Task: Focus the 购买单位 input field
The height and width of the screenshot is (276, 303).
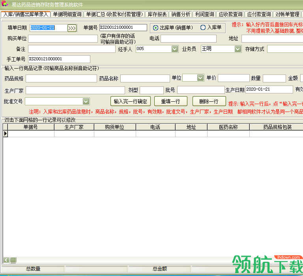Action: point(63,38)
